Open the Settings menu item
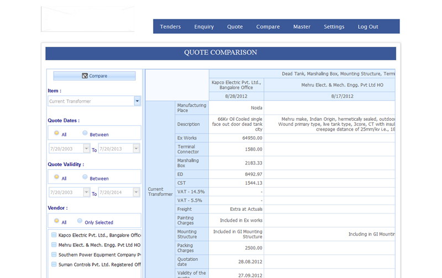This screenshot has width=442, height=278. pos(334,26)
